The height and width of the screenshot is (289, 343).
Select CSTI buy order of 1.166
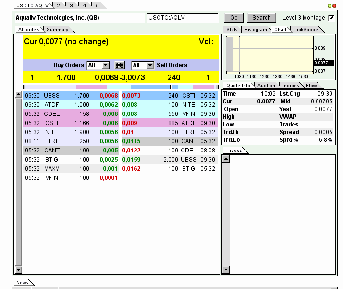tap(71, 123)
